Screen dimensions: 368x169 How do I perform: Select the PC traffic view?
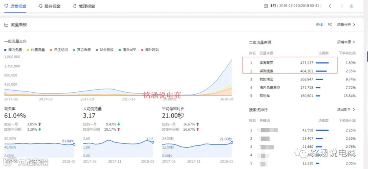330,24
